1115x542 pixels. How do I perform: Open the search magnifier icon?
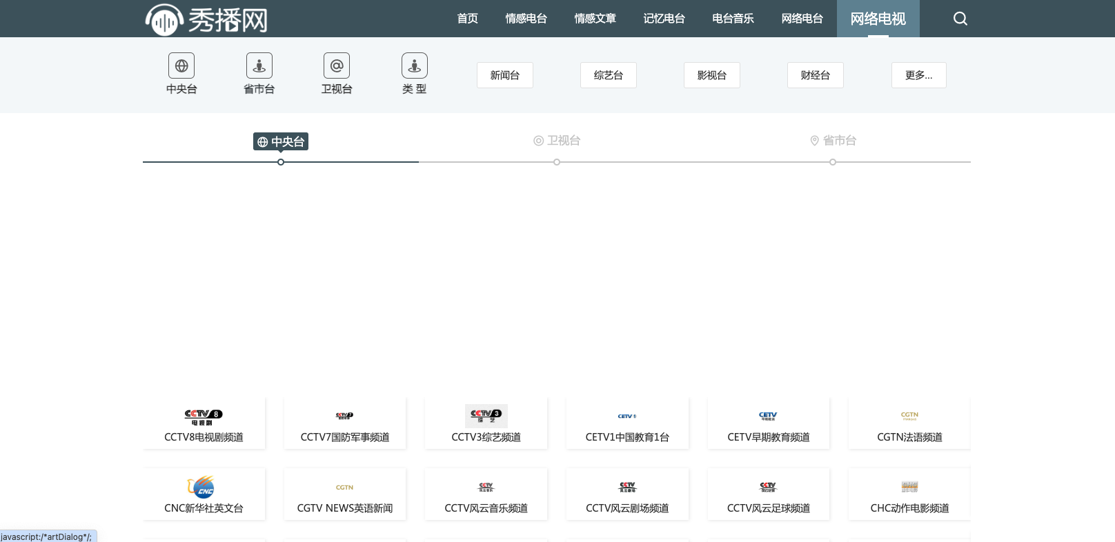960,19
